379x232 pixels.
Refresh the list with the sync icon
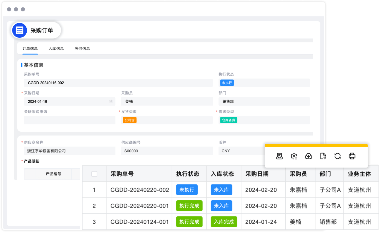tap(337, 156)
